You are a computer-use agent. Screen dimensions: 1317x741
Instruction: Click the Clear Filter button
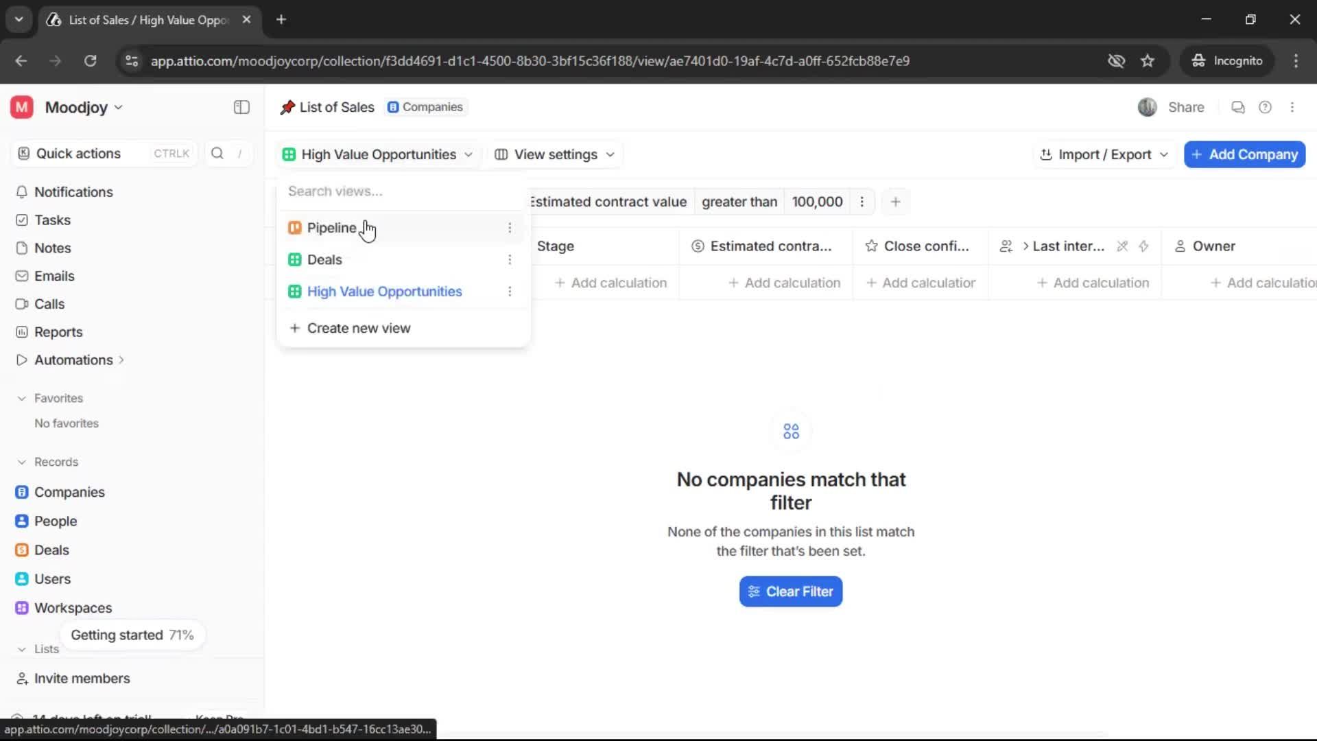[x=790, y=591]
